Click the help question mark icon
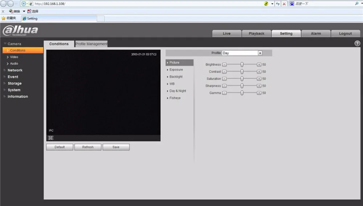Screen dimensions: 363x206 tap(357, 44)
